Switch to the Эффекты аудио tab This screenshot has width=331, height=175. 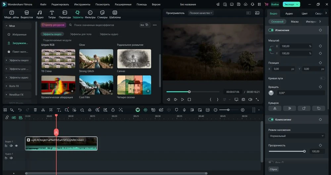click(109, 34)
